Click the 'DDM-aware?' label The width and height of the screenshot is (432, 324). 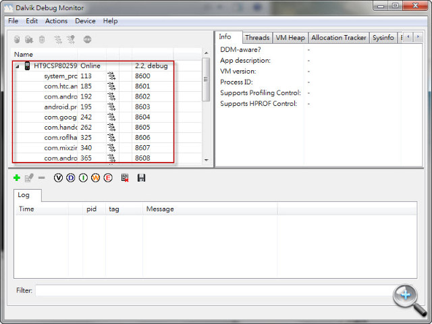[240, 49]
